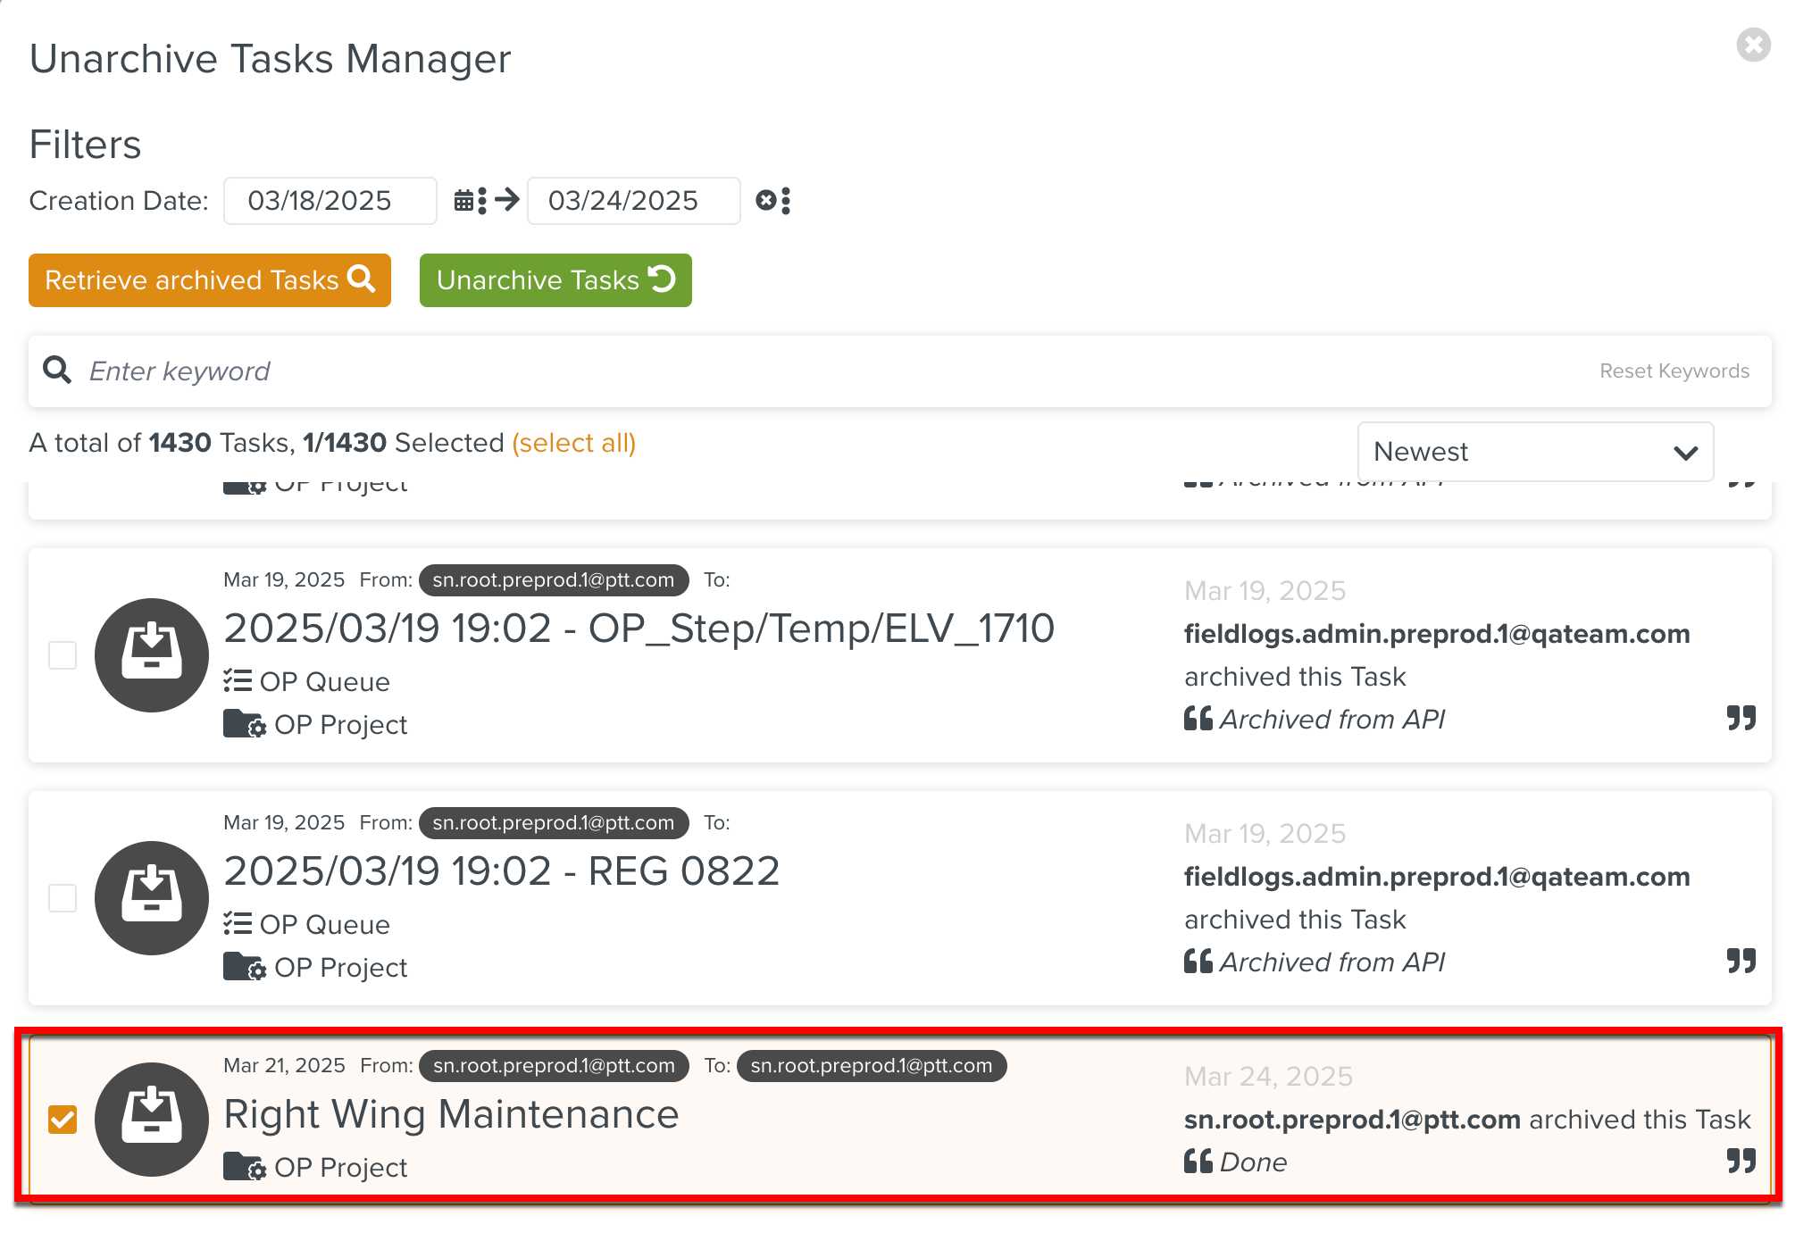Click archive icon of Right Wing Maintenance

click(152, 1120)
